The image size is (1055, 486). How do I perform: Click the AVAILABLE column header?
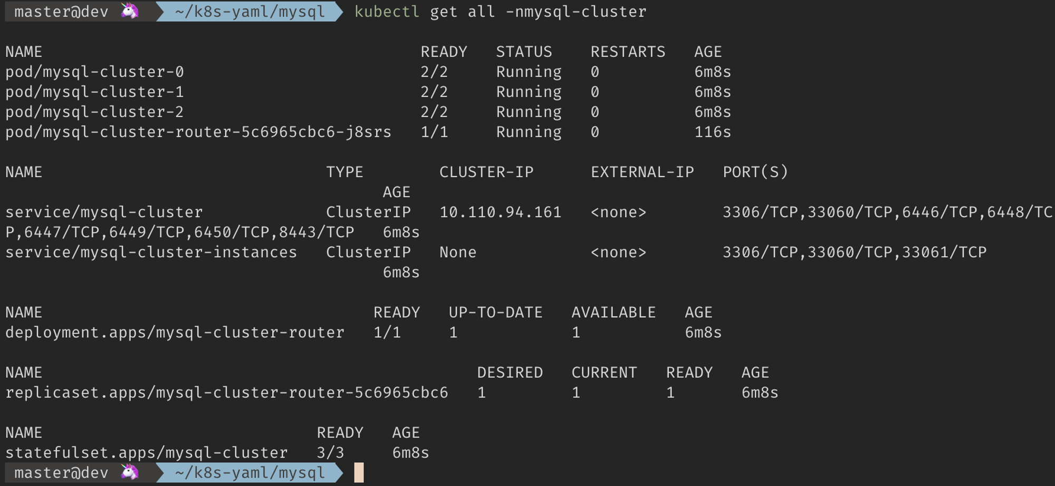[613, 312]
